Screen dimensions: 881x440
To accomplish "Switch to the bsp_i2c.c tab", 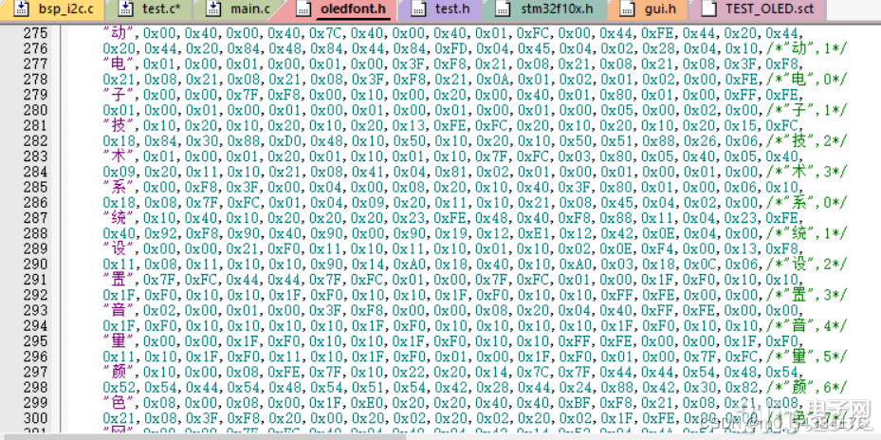I will point(52,9).
